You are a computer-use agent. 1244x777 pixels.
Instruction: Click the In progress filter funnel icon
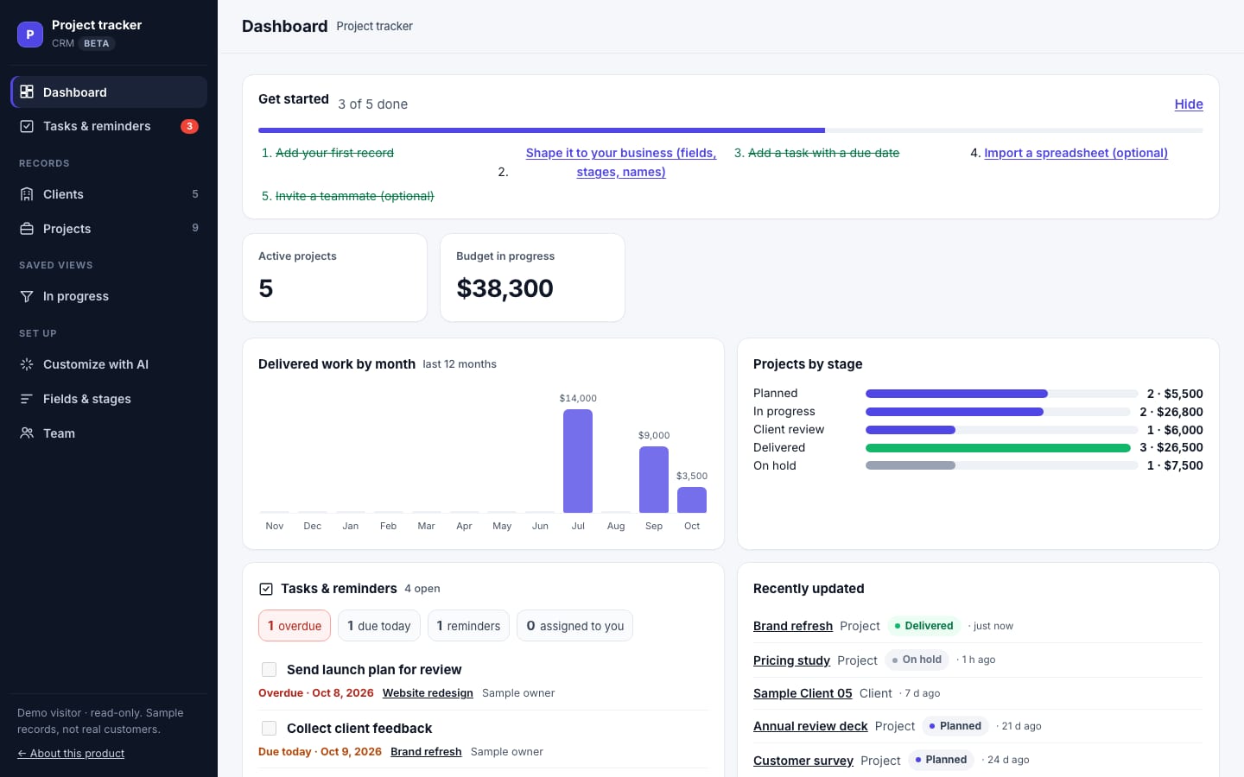pos(27,296)
